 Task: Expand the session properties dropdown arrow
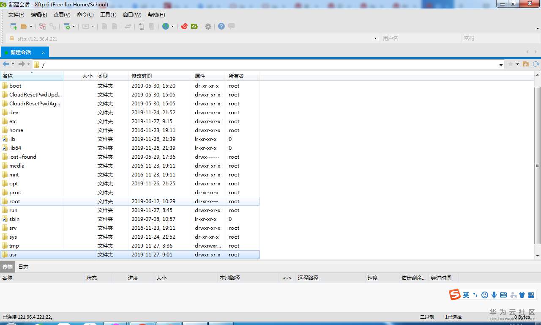(x=74, y=26)
